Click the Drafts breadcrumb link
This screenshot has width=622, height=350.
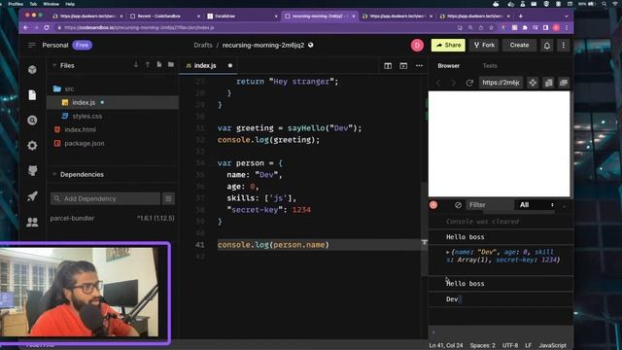(x=203, y=46)
